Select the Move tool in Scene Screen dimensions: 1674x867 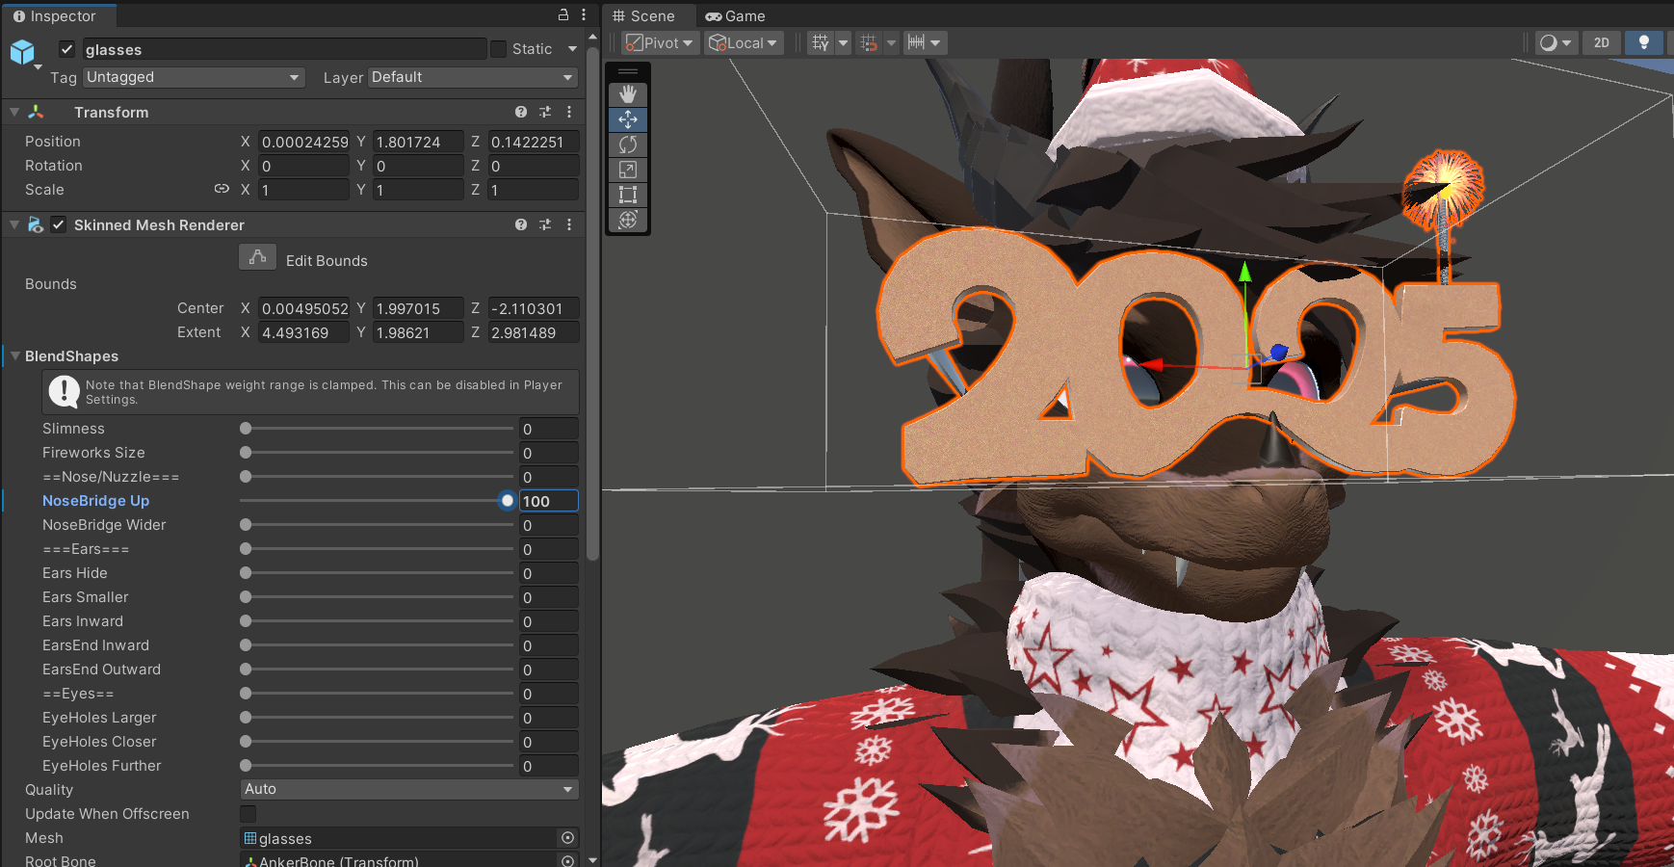click(x=628, y=119)
